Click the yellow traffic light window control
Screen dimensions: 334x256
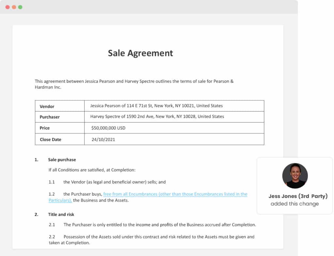click(x=14, y=7)
